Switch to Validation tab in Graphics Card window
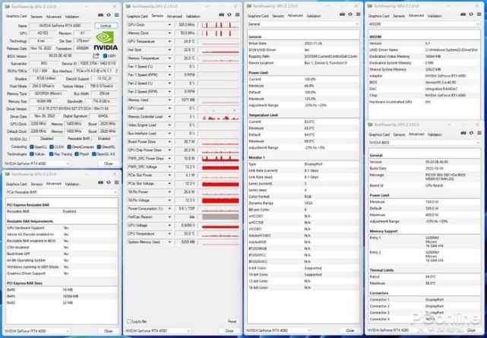The height and width of the screenshot is (338, 487). tap(71, 17)
